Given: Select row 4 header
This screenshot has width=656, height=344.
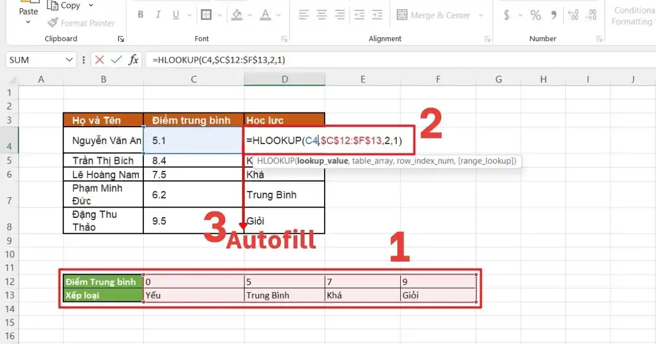Looking at the screenshot, I should click(9, 140).
